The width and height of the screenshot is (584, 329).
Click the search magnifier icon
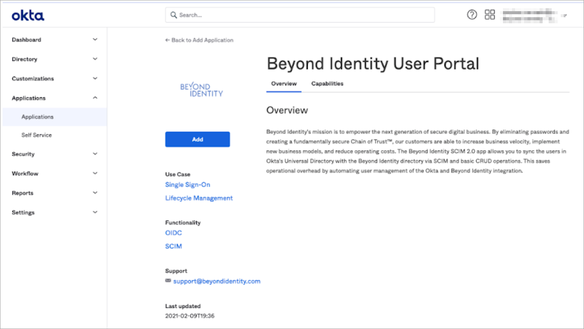pyautogui.click(x=173, y=15)
